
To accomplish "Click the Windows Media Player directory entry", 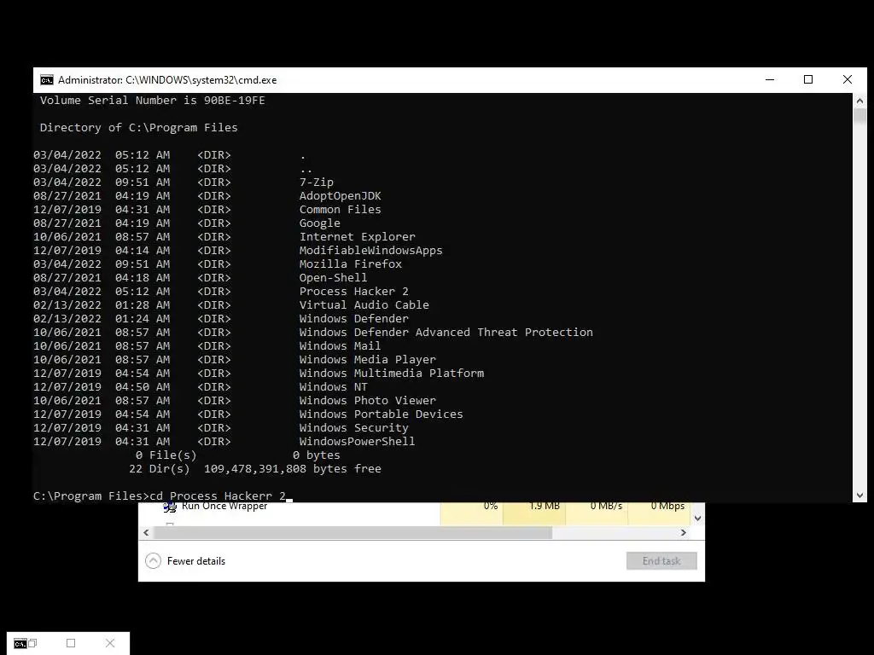I will (x=367, y=360).
